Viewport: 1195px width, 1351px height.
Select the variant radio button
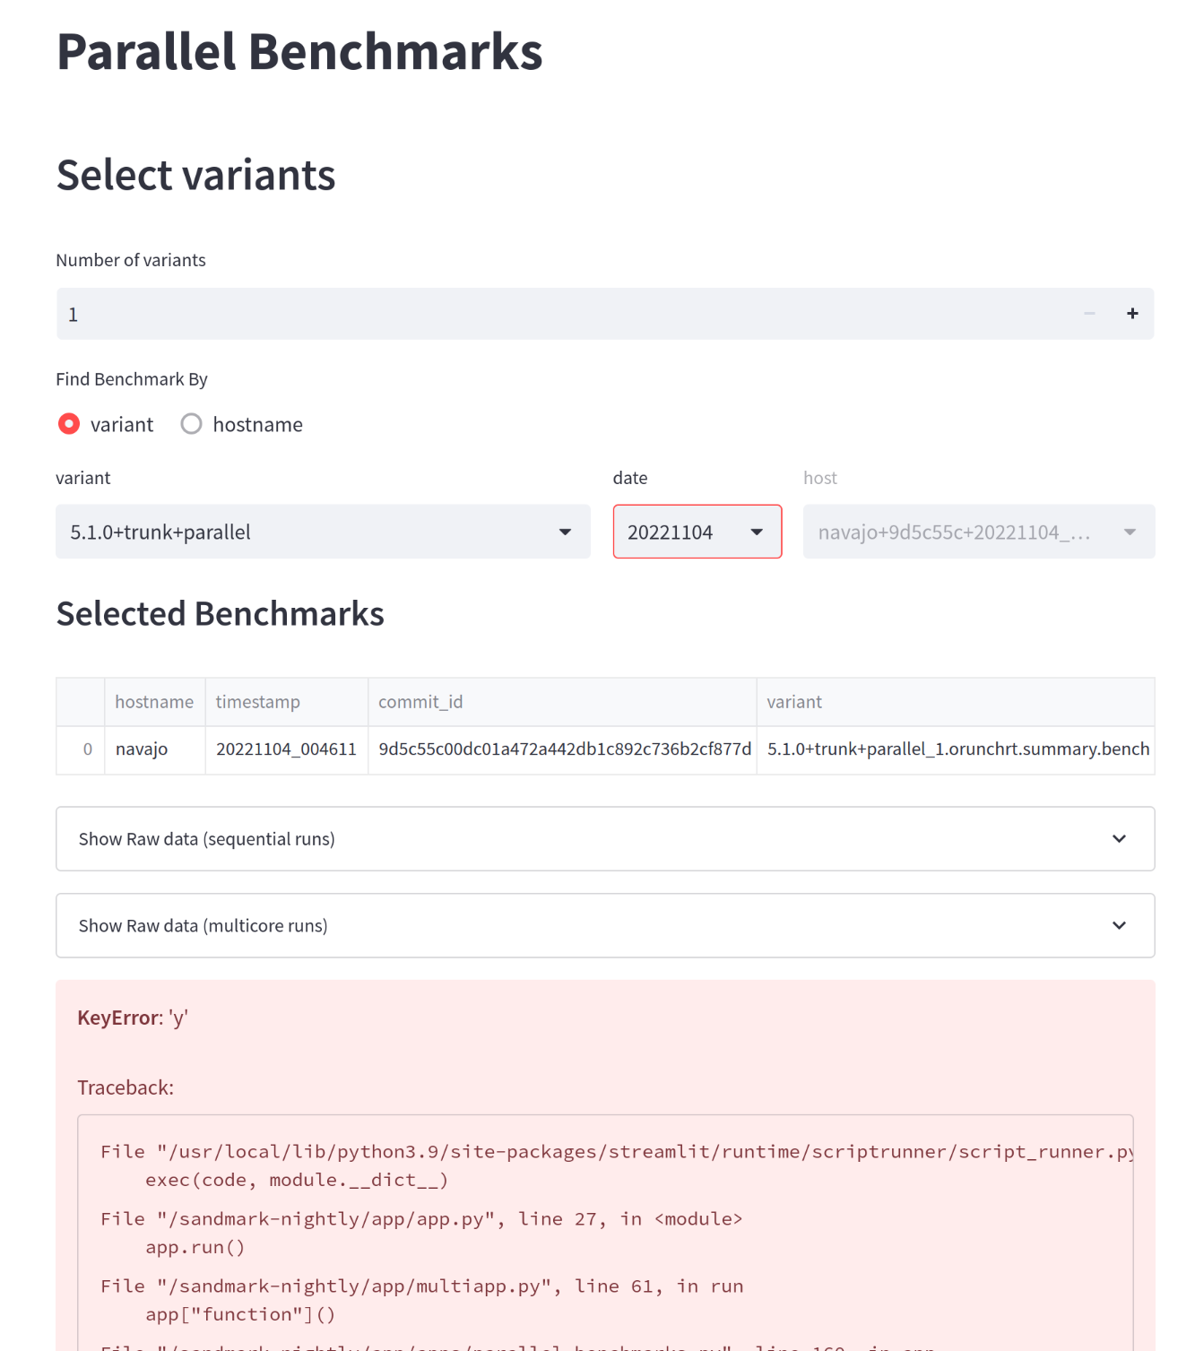(x=69, y=424)
